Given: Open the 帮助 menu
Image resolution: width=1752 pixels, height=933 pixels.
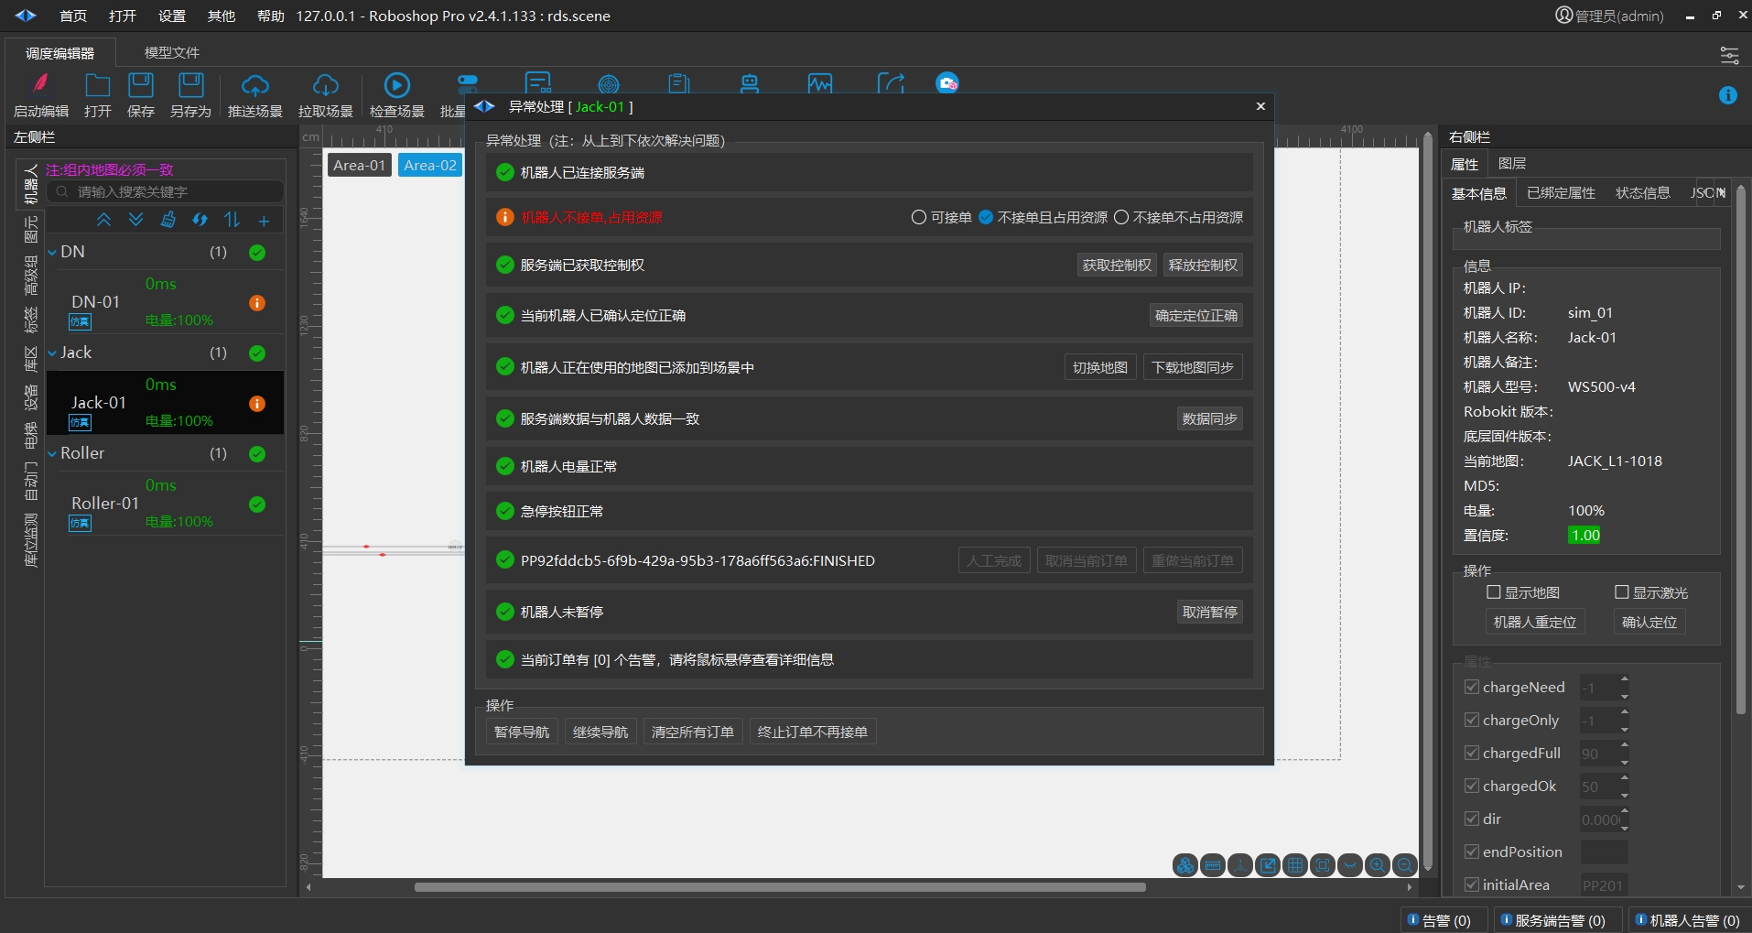Looking at the screenshot, I should tap(270, 16).
